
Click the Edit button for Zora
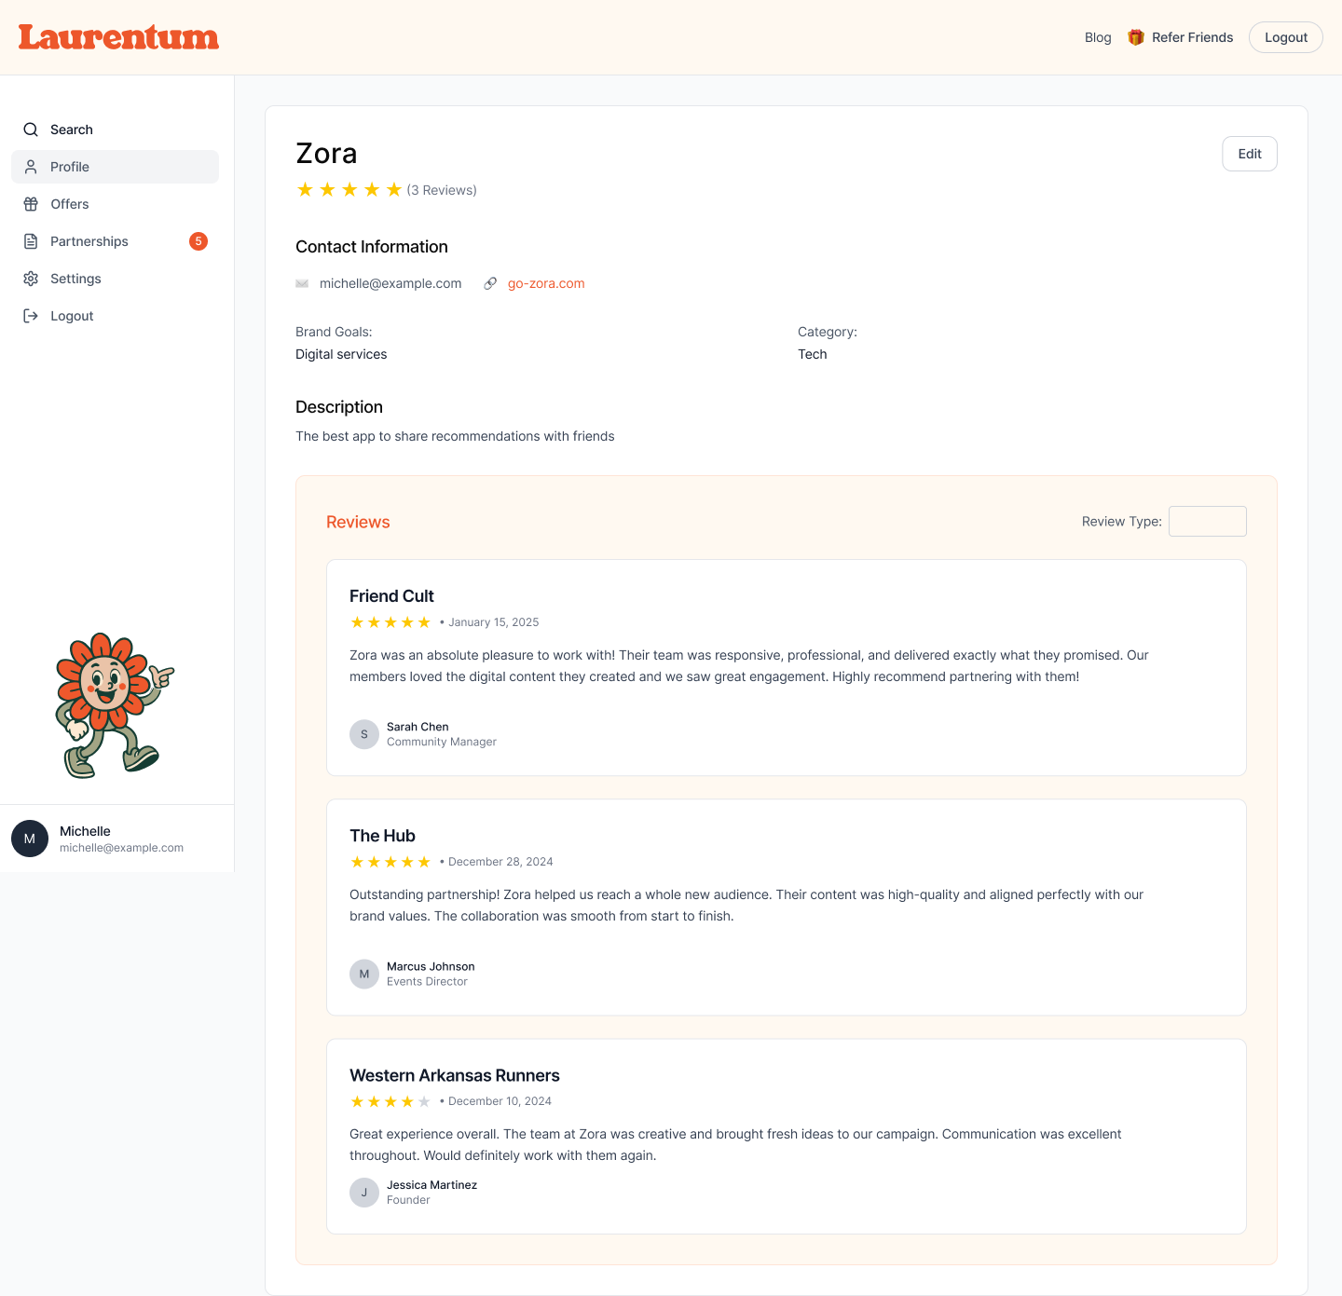pos(1249,154)
